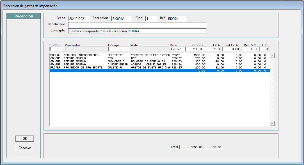This screenshot has height=165, width=304.
Task: Click the Cancelar button
Action: coord(25,148)
